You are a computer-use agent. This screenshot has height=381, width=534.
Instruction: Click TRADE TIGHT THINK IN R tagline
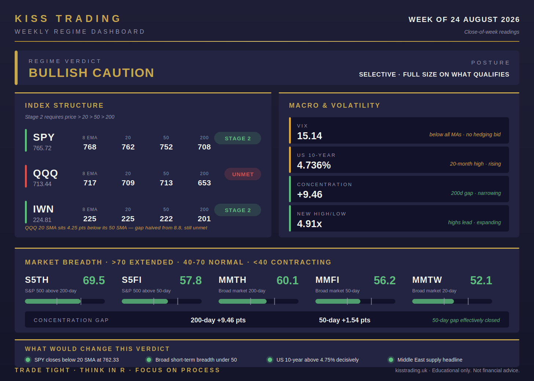[x=117, y=370]
